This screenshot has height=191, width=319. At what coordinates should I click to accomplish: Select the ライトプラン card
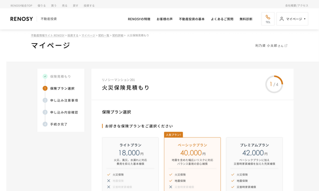coord(131,164)
